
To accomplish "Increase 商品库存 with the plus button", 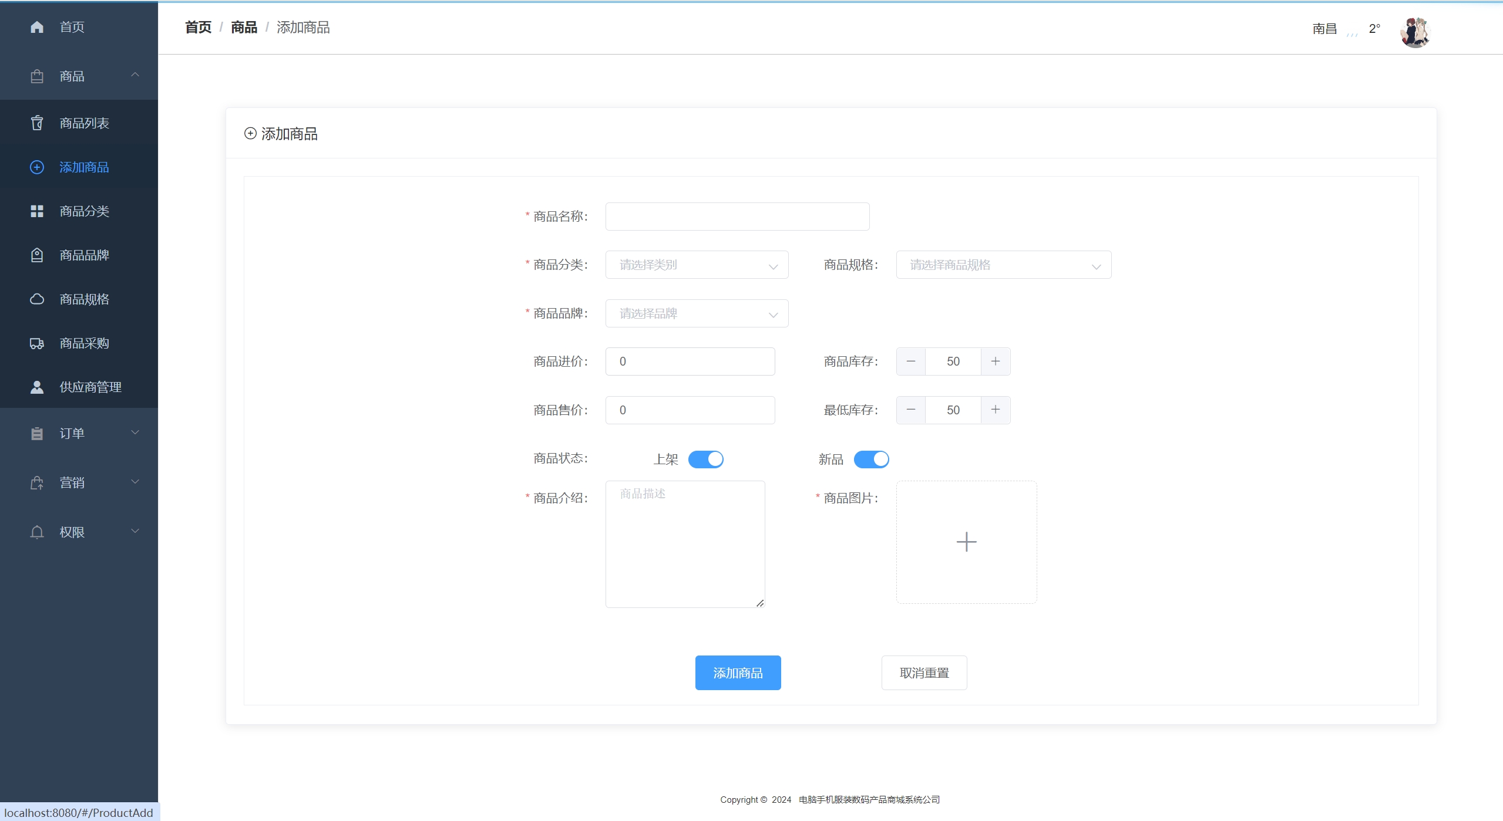I will pos(995,361).
